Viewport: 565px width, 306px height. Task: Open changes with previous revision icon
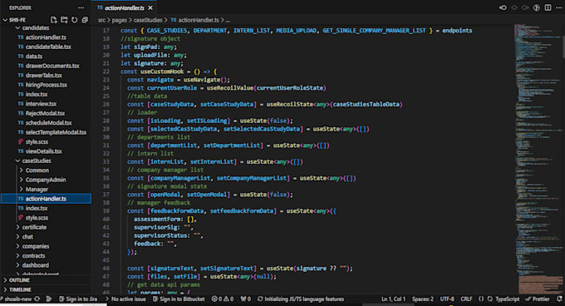point(503,7)
